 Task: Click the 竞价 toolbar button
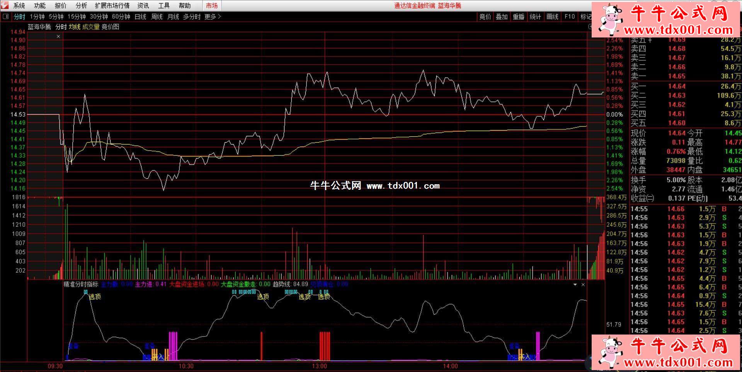coord(485,17)
